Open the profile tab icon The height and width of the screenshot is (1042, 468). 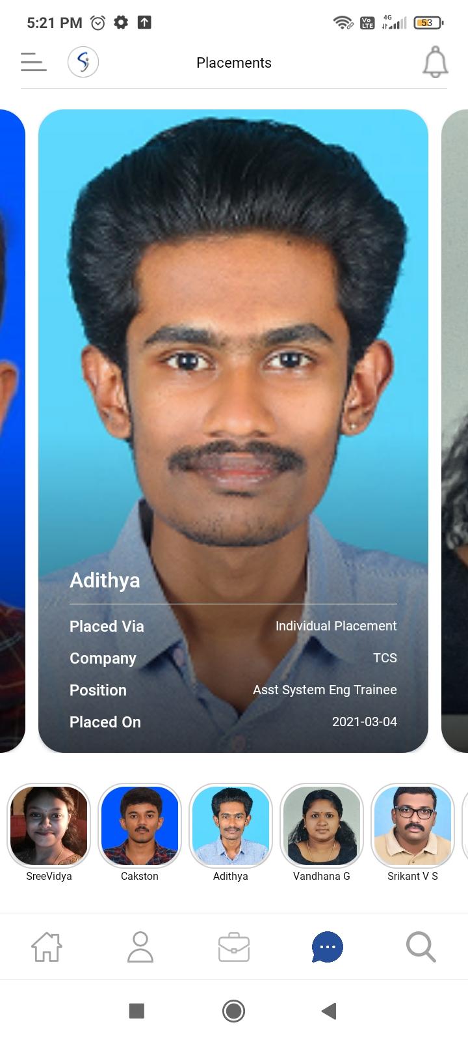pos(140,947)
